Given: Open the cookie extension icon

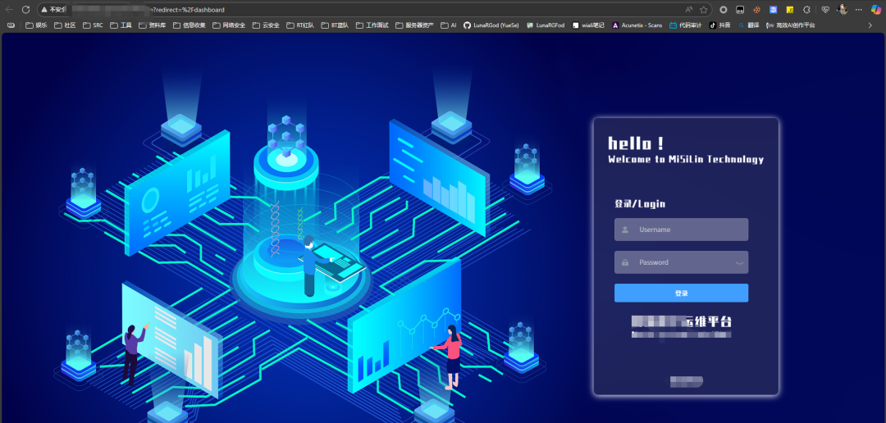Looking at the screenshot, I should click(756, 10).
